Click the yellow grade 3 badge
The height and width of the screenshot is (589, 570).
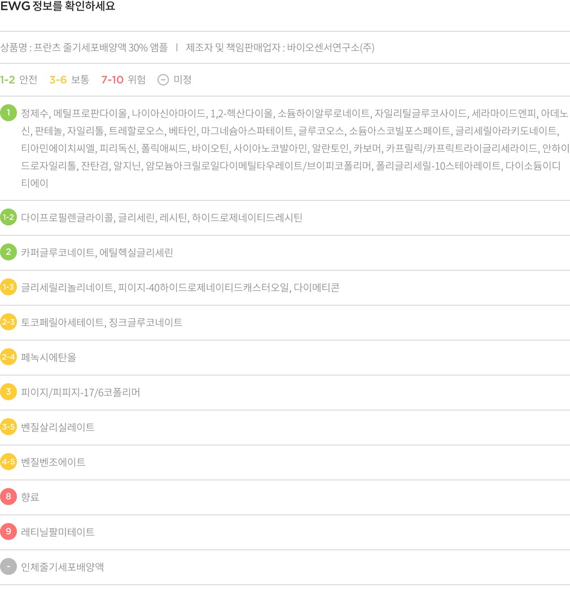8,392
